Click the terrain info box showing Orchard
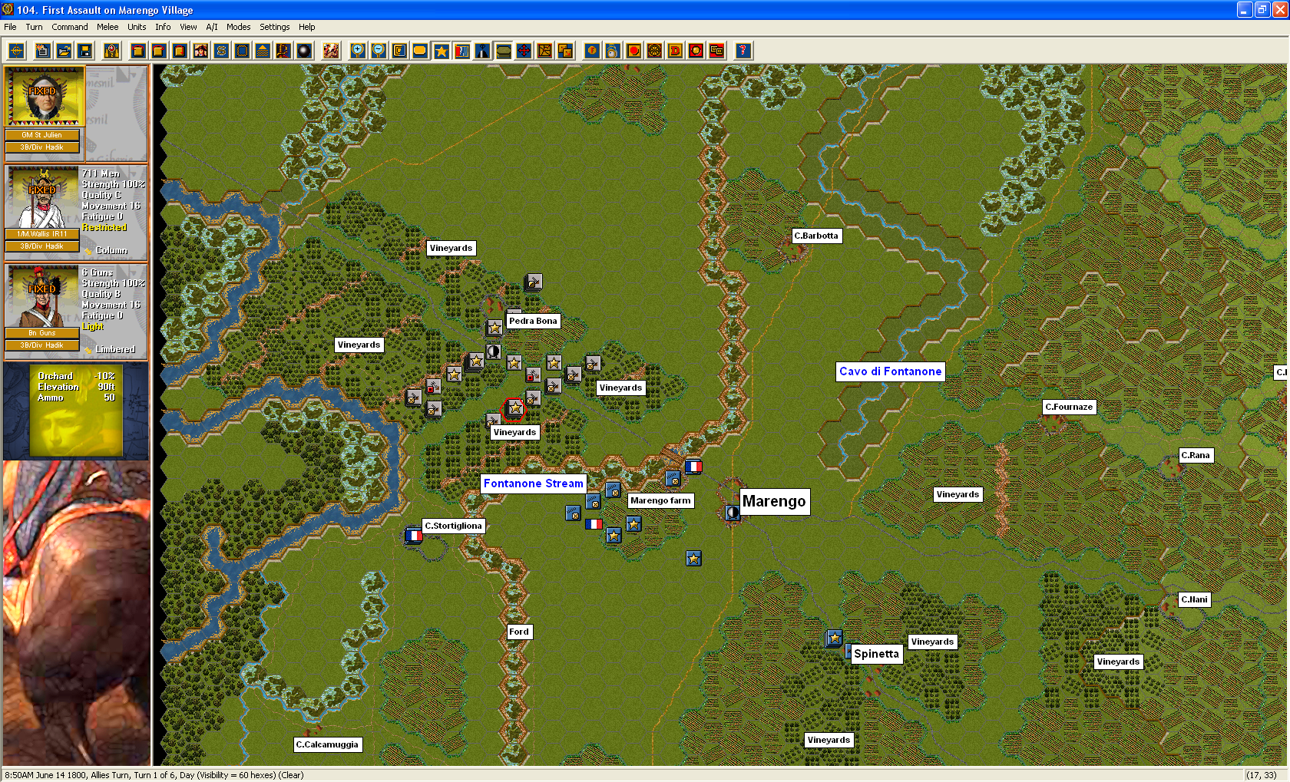The height and width of the screenshot is (782, 1290). (76, 411)
